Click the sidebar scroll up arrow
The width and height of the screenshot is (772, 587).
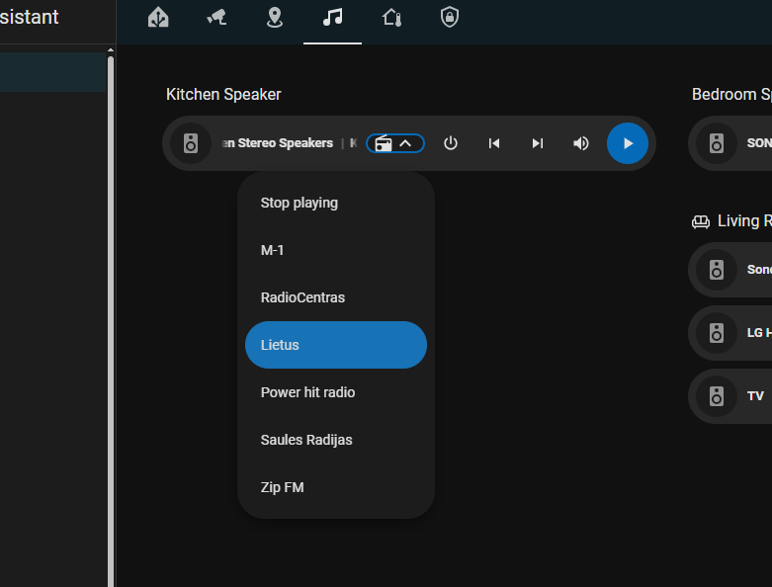click(x=111, y=50)
